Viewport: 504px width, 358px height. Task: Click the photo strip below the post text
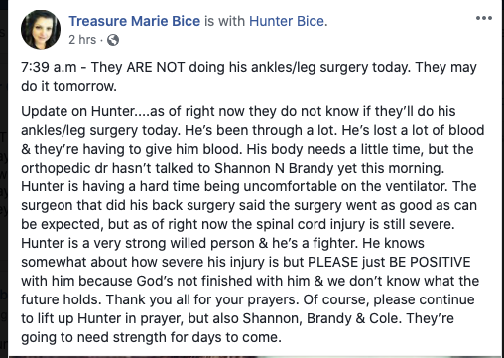click(x=255, y=357)
